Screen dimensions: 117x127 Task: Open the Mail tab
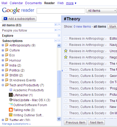(4, 3)
